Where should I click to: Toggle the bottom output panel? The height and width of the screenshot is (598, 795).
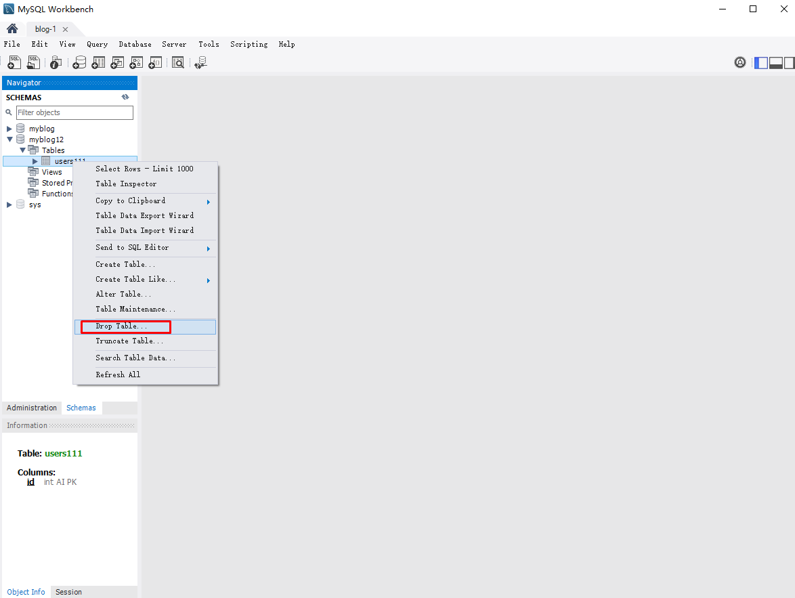click(776, 62)
